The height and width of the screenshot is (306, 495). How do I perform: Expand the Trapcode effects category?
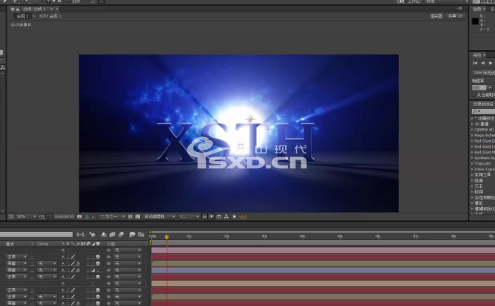pyautogui.click(x=472, y=163)
